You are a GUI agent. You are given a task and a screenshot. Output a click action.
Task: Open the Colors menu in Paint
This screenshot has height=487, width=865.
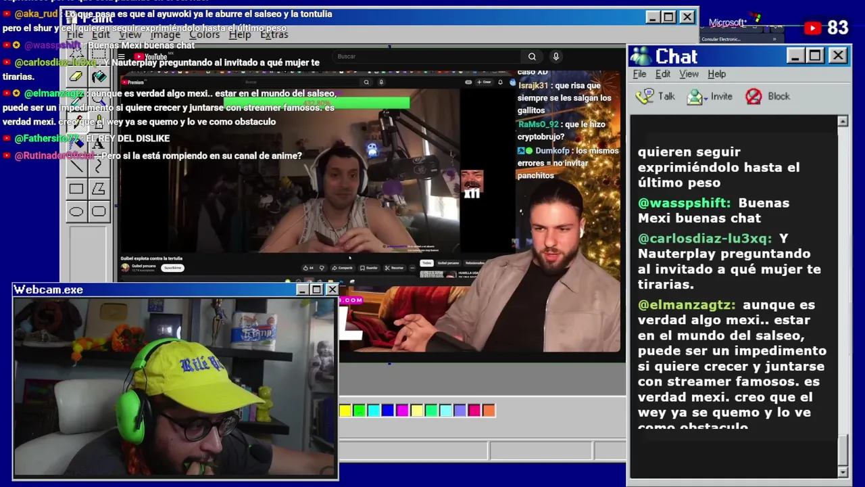pyautogui.click(x=204, y=34)
